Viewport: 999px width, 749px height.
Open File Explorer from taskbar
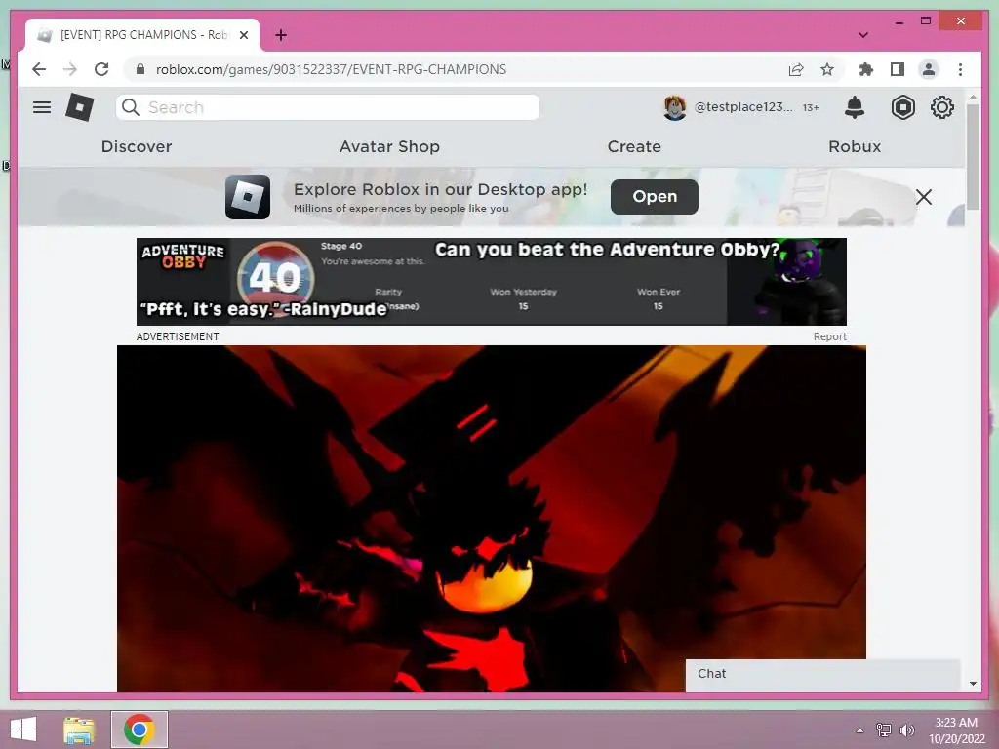point(79,729)
